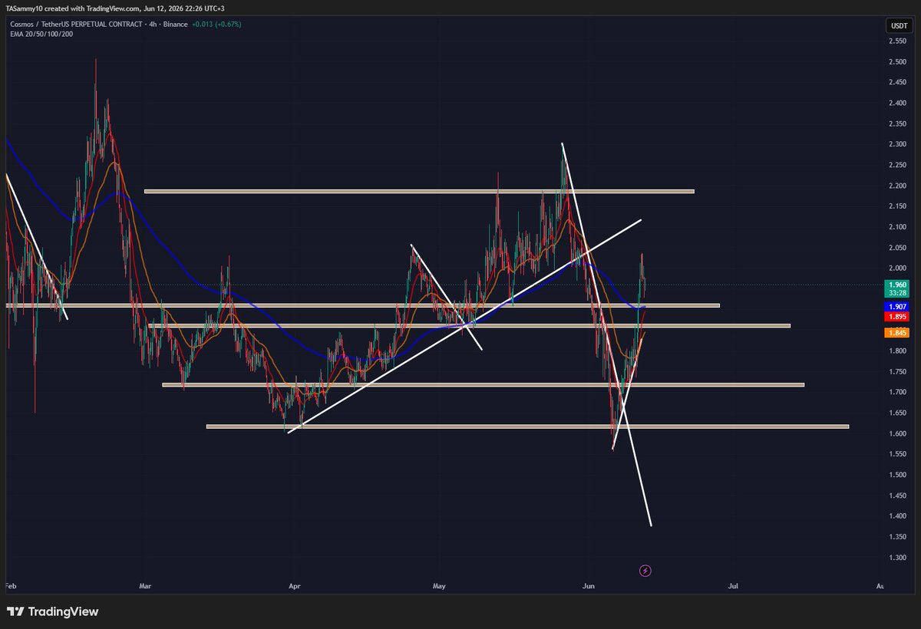Click the 2.100 price axis label

(x=898, y=227)
